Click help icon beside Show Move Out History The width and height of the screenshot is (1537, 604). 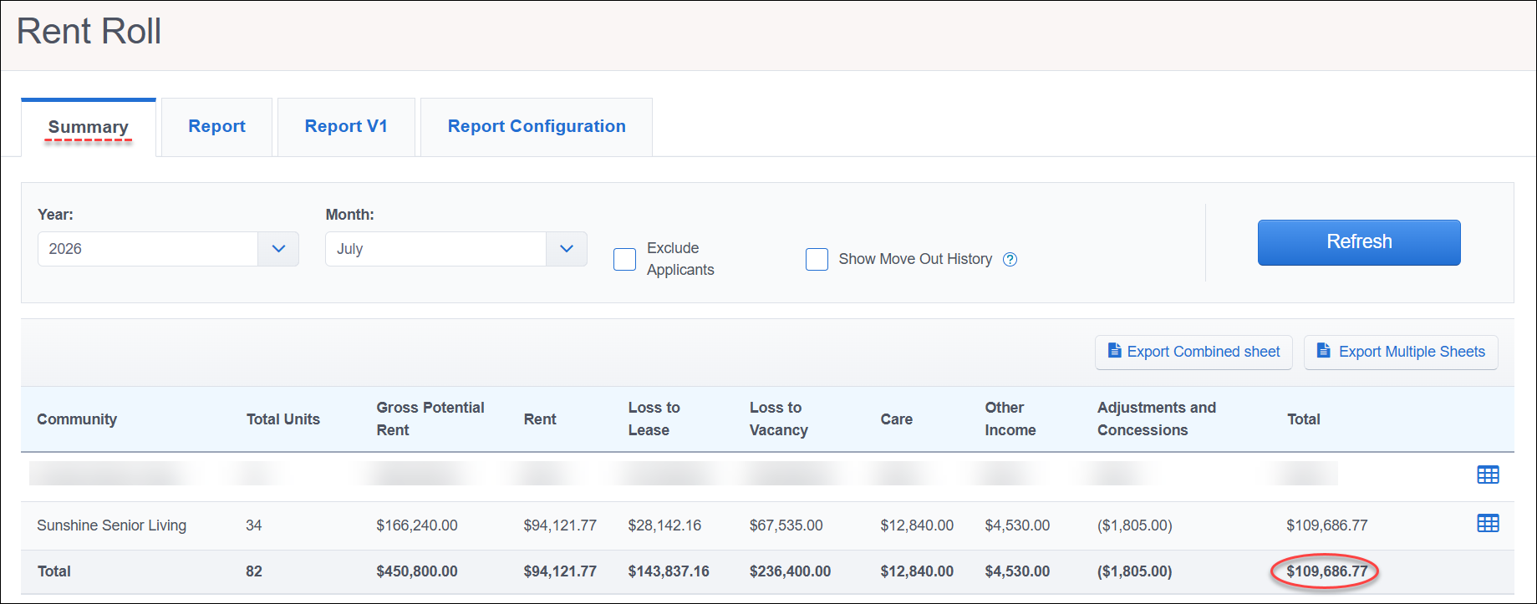tap(1010, 259)
